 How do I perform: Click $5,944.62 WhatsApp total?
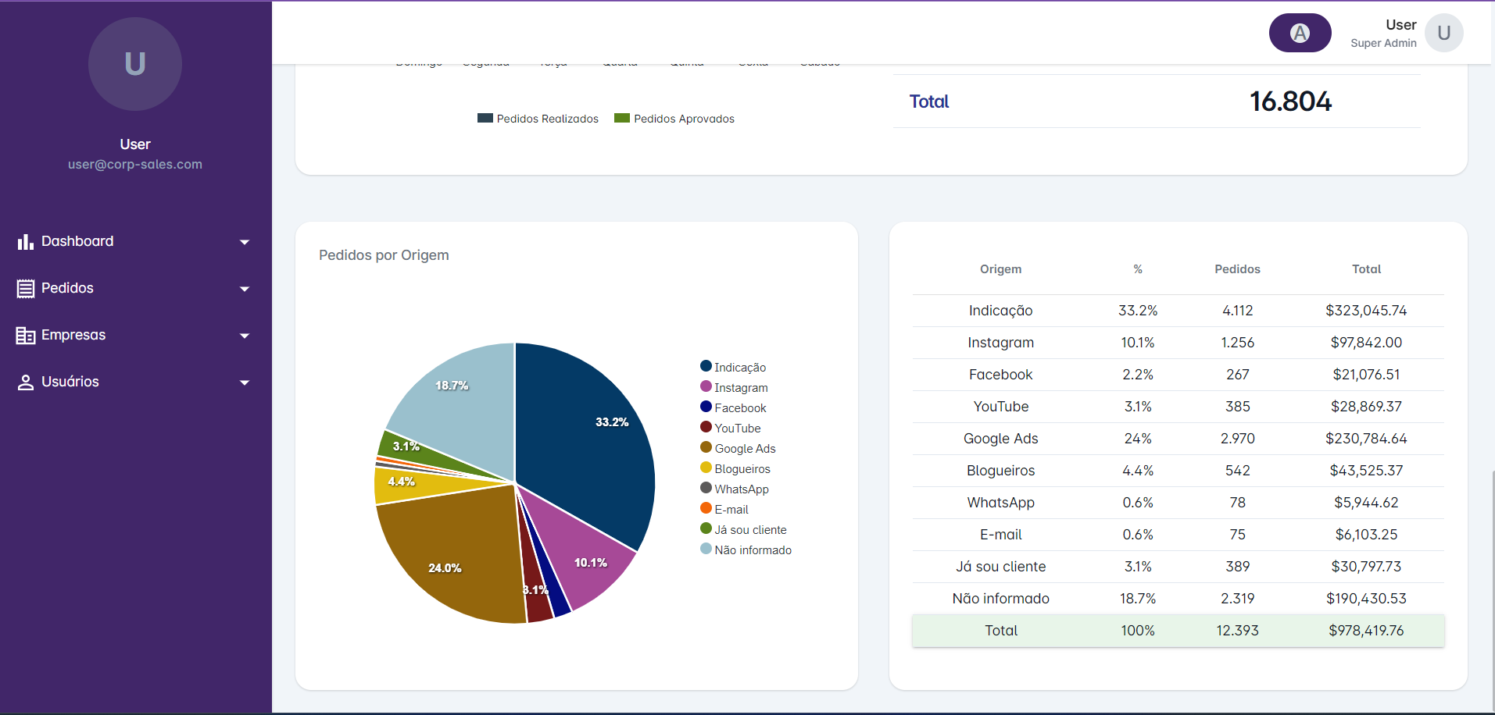coord(1366,503)
